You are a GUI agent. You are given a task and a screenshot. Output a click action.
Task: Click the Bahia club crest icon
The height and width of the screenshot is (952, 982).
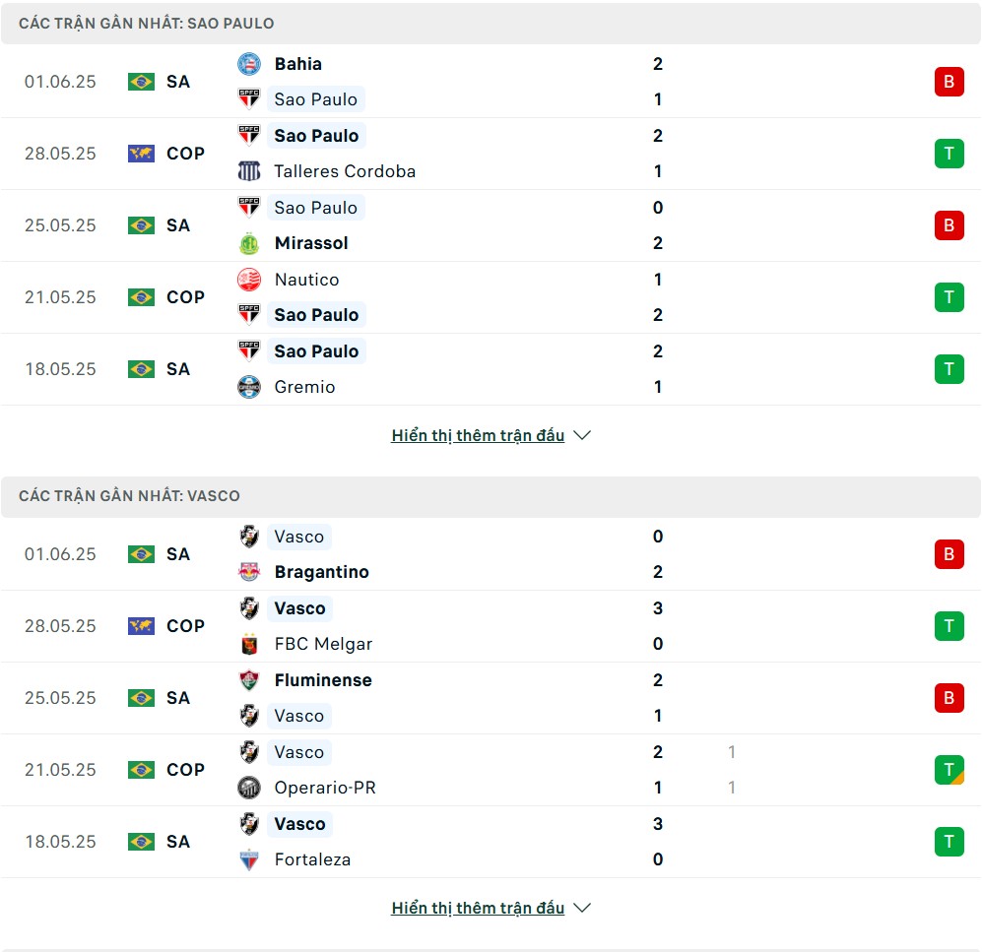click(x=248, y=64)
